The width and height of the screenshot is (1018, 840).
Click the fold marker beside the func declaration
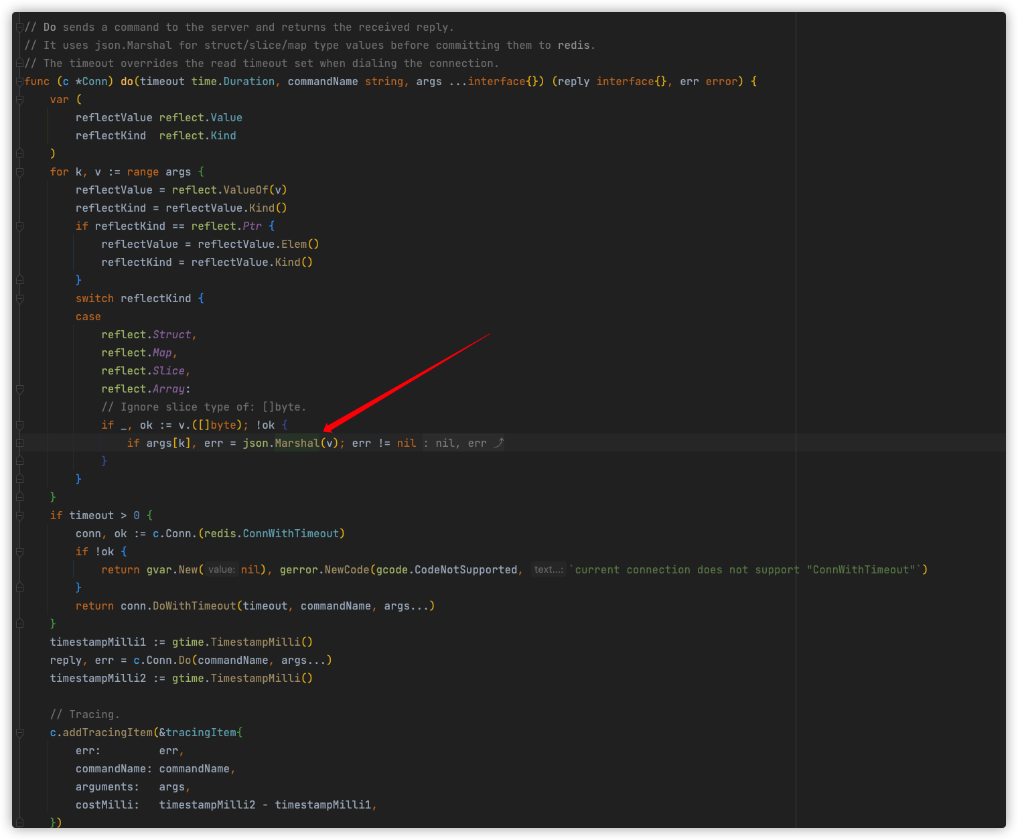[x=19, y=81]
